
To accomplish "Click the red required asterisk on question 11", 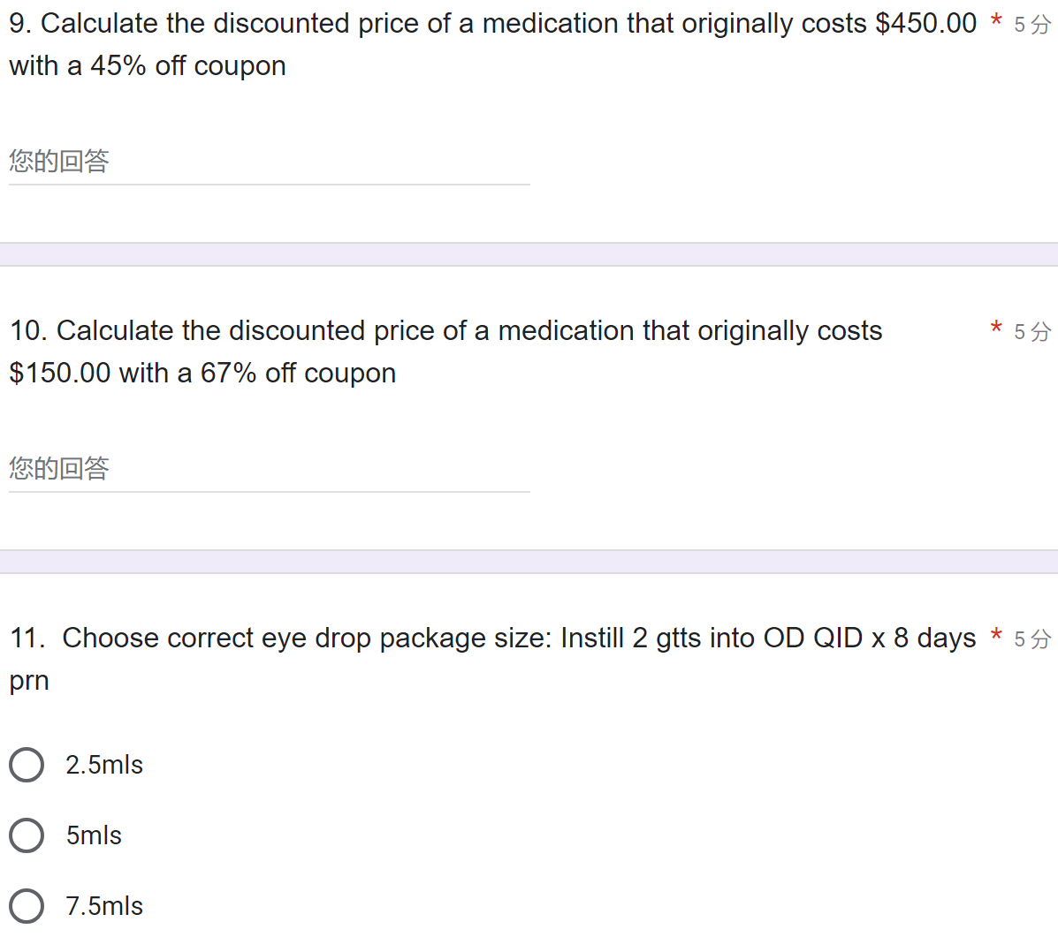I will pos(996,635).
